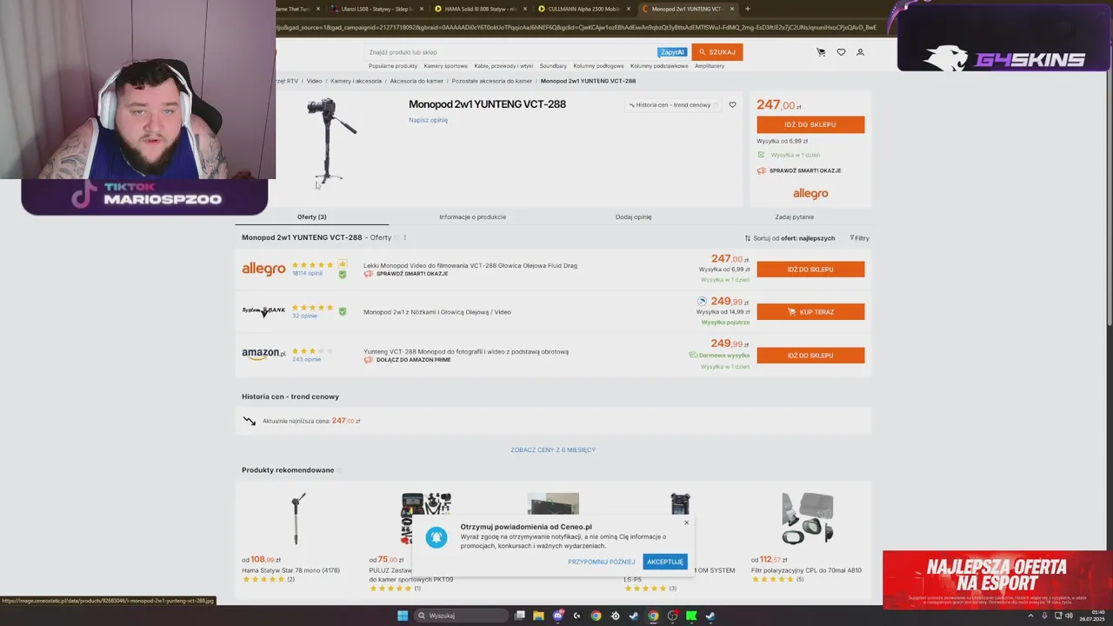Open Hama Statyw Star 78 mono recommended thumbnail
This screenshot has width=1113, height=626.
pyautogui.click(x=298, y=518)
